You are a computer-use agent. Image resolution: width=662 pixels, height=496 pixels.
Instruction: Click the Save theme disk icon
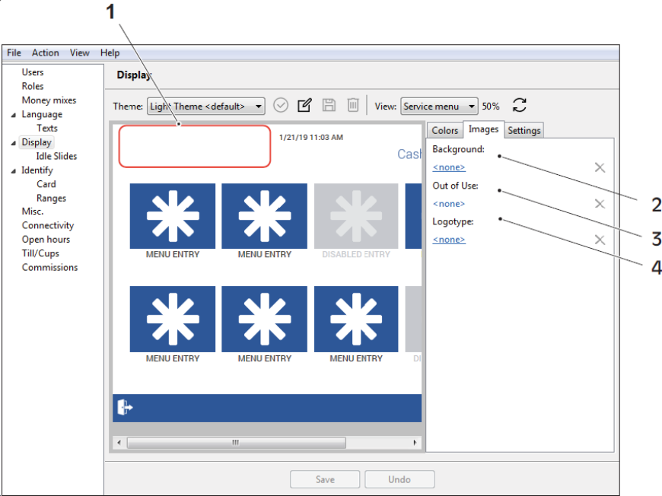coord(329,105)
